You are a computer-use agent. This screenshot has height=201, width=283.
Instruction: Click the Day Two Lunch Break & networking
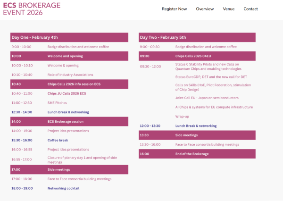click(196, 126)
